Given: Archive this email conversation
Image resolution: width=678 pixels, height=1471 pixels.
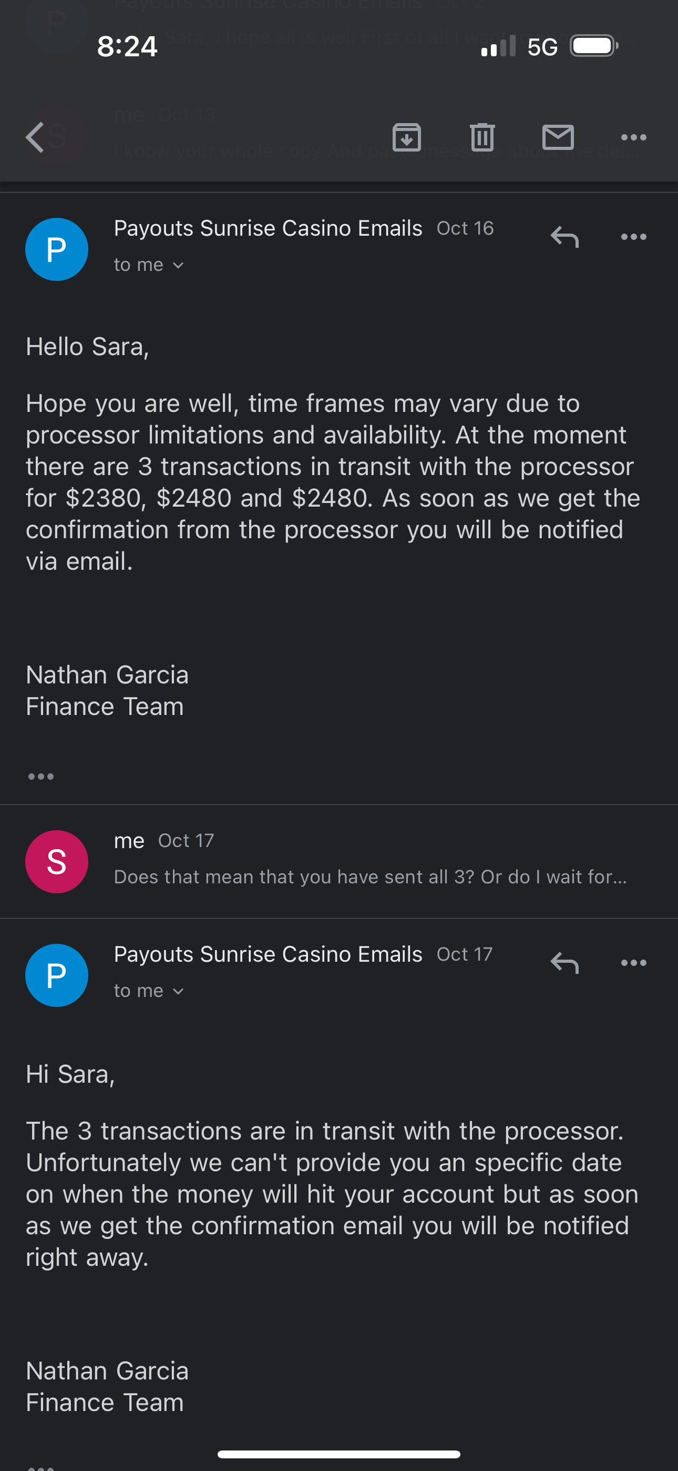Looking at the screenshot, I should 406,137.
